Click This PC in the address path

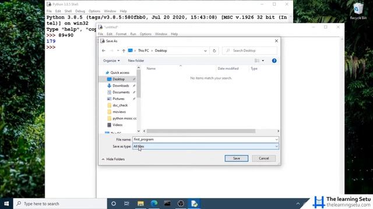coord(143,51)
